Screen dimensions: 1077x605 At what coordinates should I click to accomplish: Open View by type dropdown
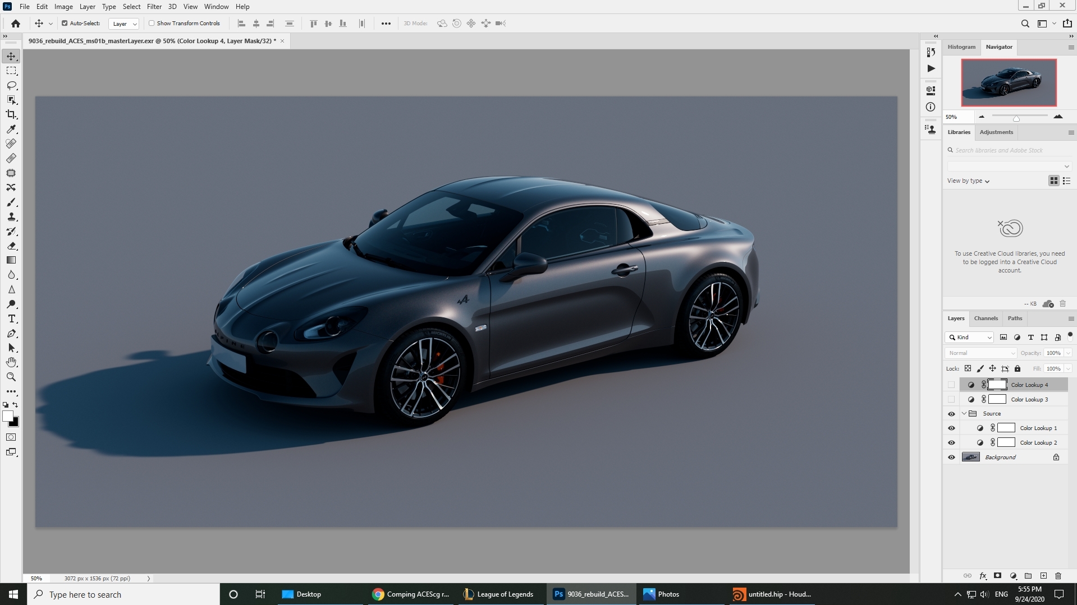(x=968, y=181)
